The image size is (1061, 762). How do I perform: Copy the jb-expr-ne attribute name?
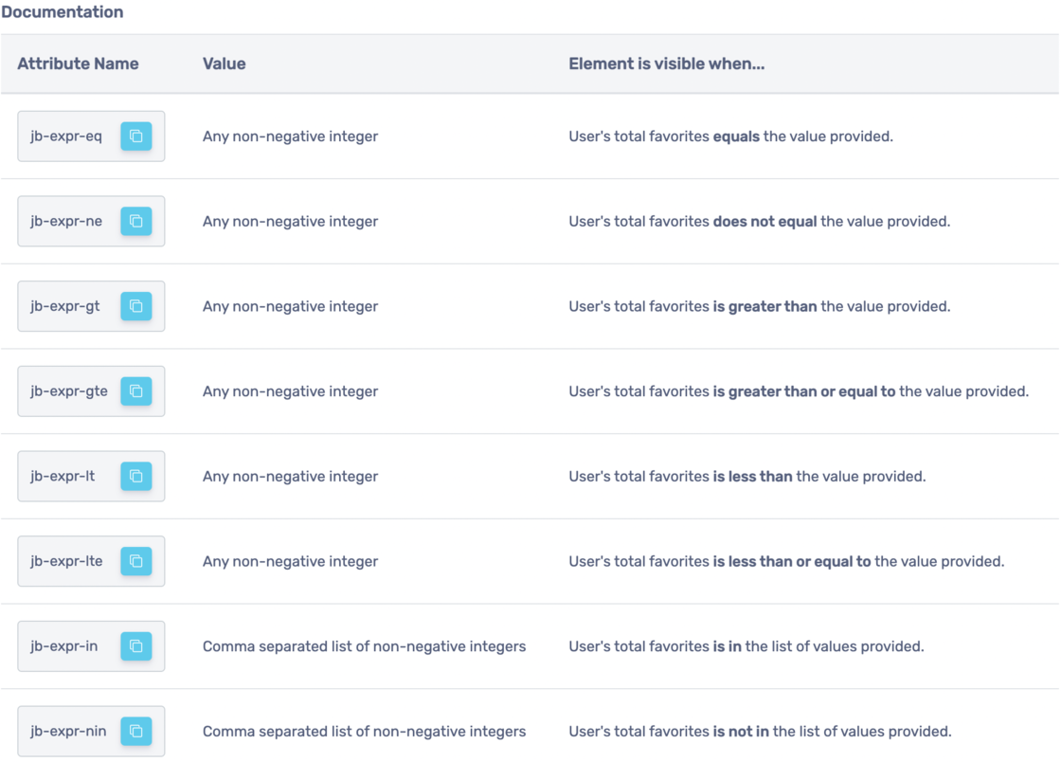tap(136, 222)
